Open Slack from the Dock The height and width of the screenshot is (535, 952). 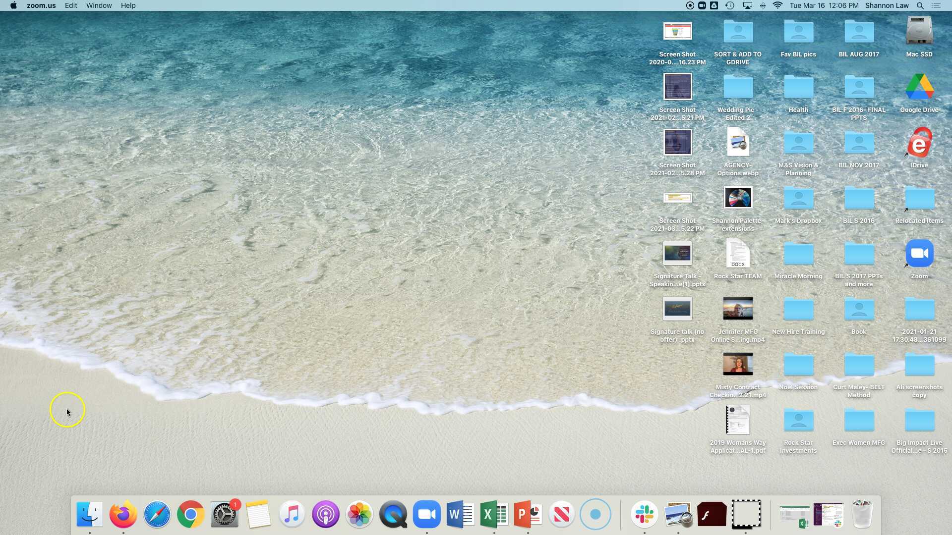[x=644, y=514]
